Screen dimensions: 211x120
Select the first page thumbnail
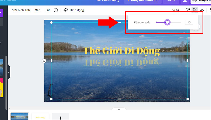[x=20, y=116]
